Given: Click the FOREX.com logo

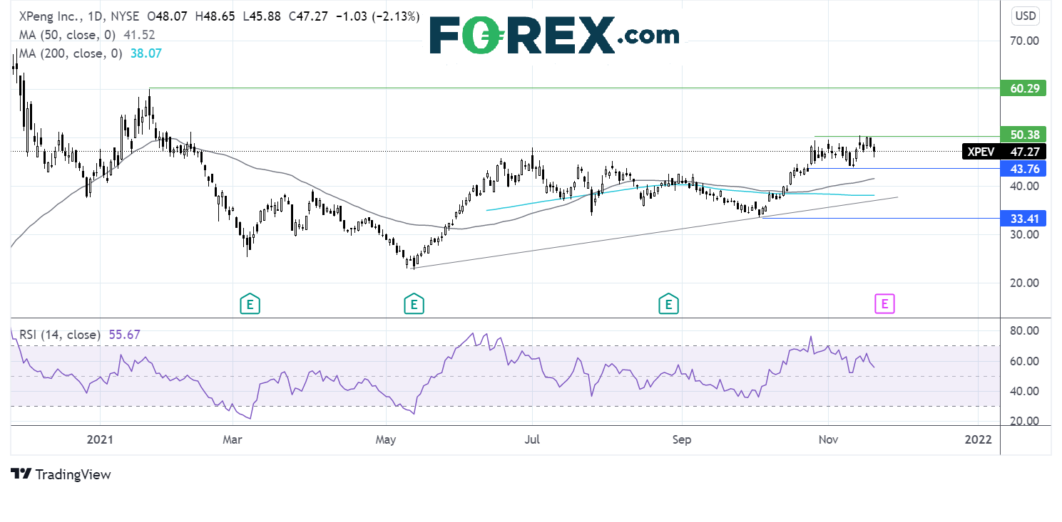Looking at the screenshot, I should coord(554,36).
